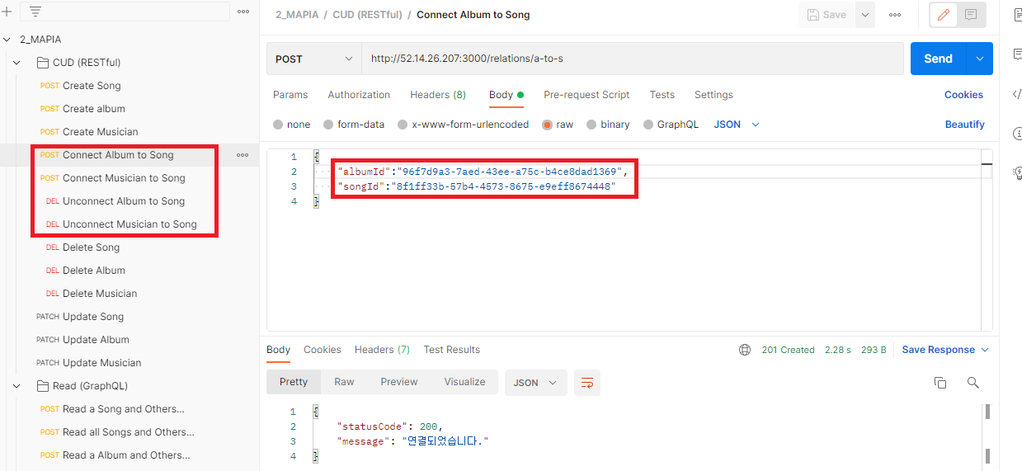Click the response body scrollbar
Screen dimensions: 1022x471
point(988,435)
